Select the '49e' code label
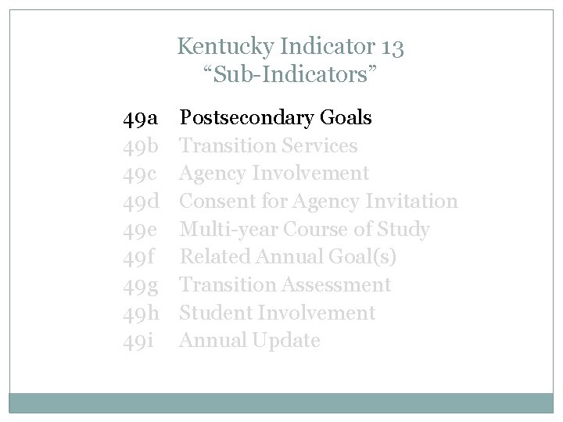 click(x=141, y=230)
